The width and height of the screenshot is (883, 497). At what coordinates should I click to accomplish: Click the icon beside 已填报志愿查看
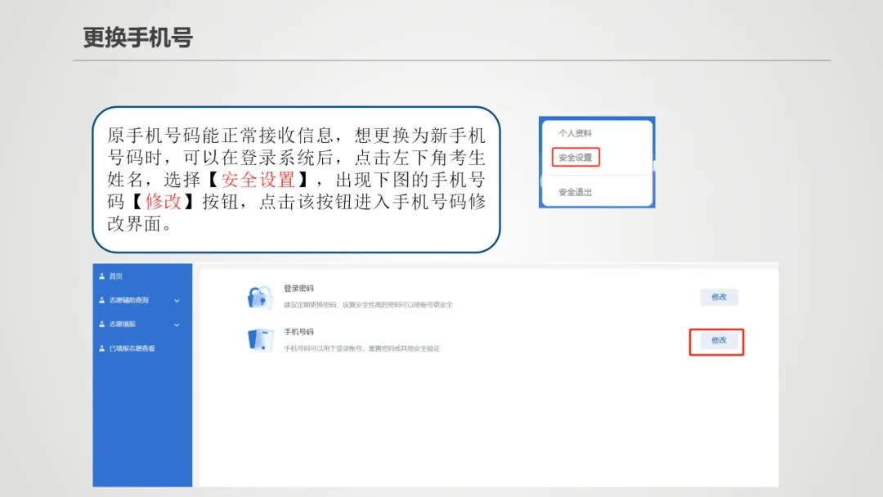click(101, 348)
